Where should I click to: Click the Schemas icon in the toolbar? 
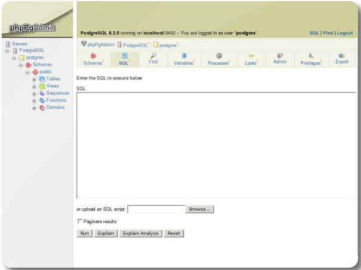[93, 55]
